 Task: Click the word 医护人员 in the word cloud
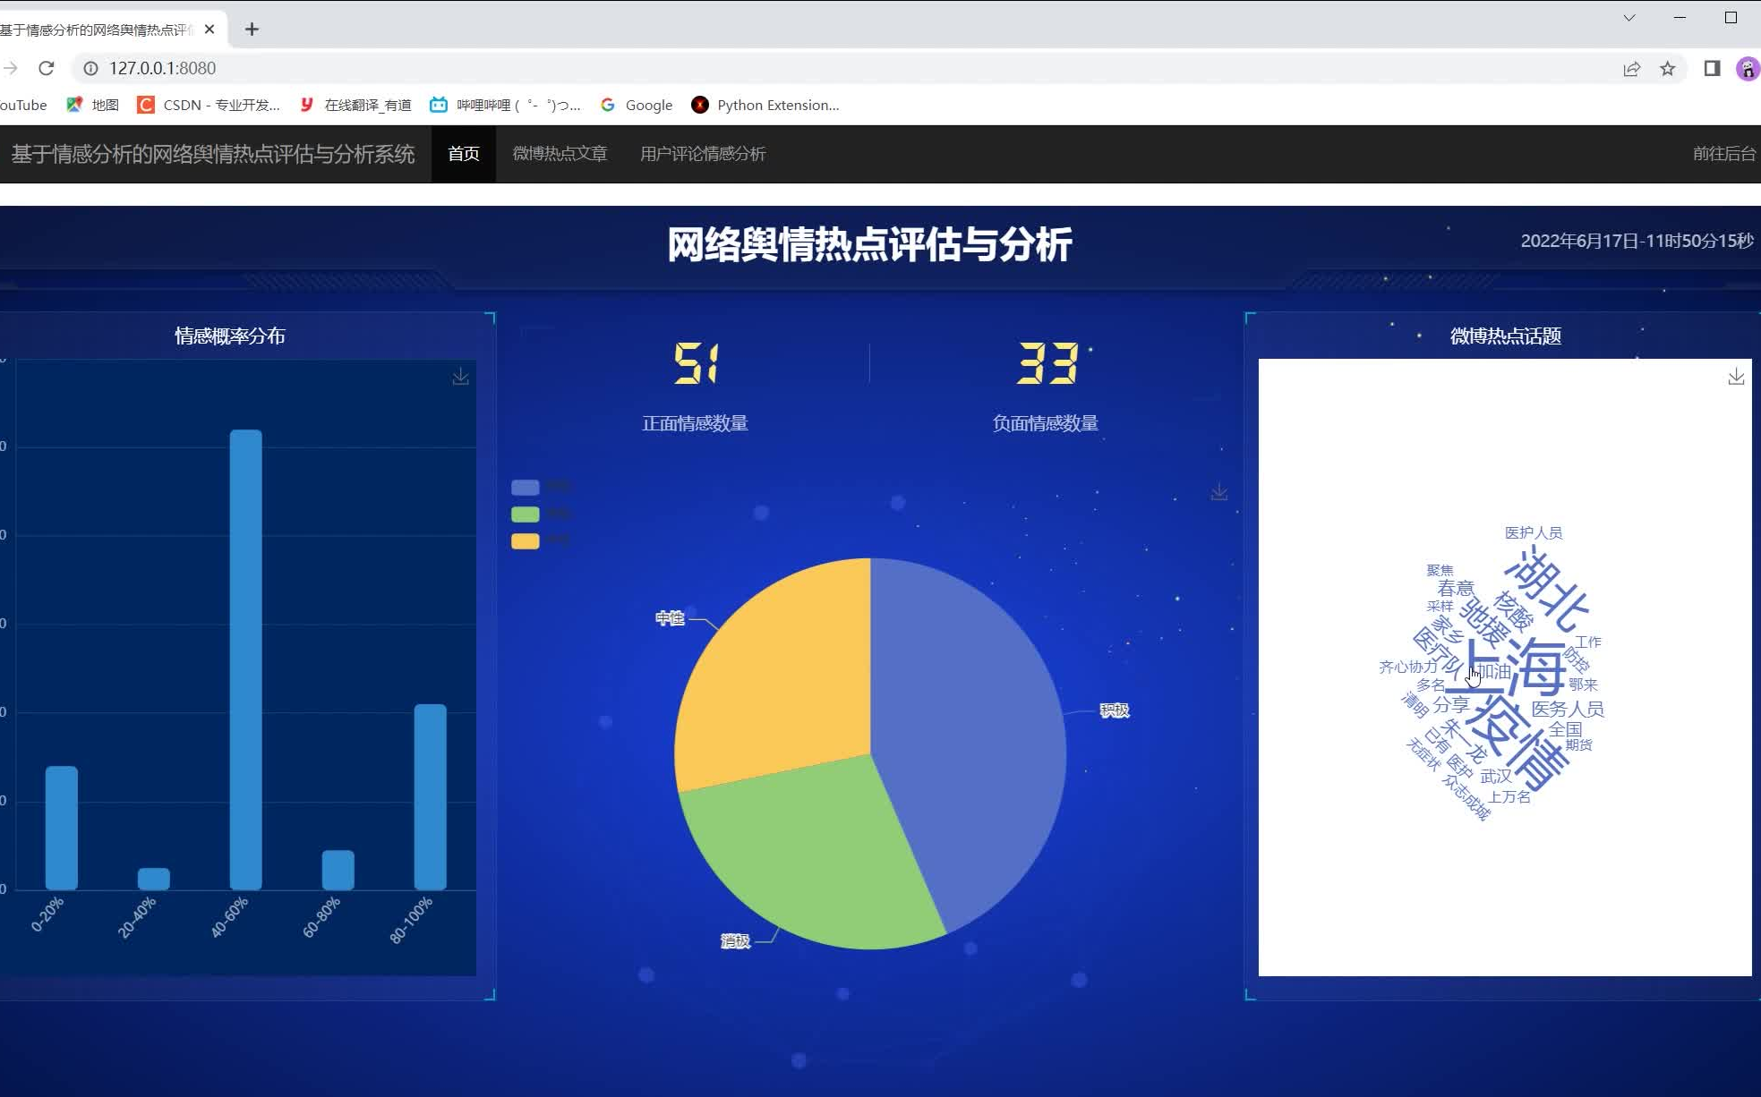pos(1533,532)
